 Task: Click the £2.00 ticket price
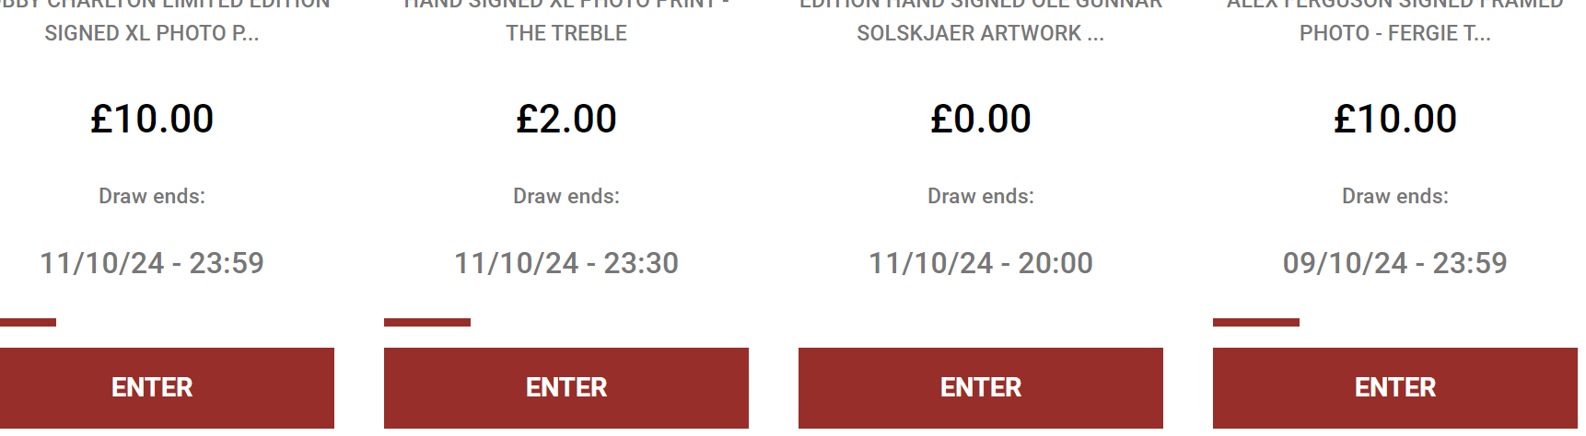[x=566, y=119]
